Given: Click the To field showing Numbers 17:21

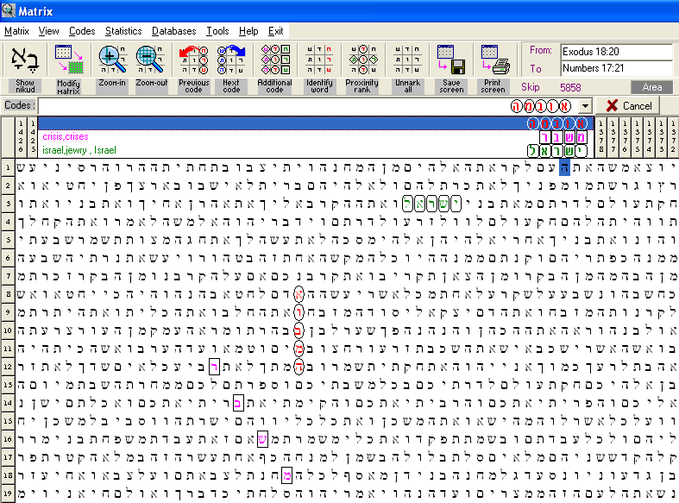Looking at the screenshot, I should [x=616, y=68].
